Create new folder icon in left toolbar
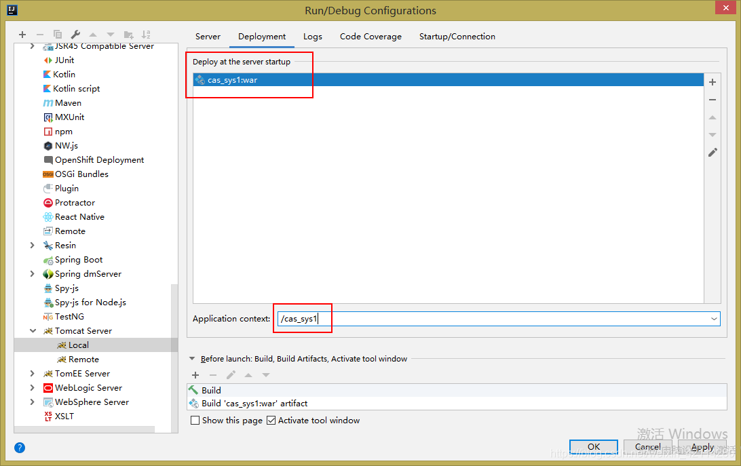 (128, 35)
